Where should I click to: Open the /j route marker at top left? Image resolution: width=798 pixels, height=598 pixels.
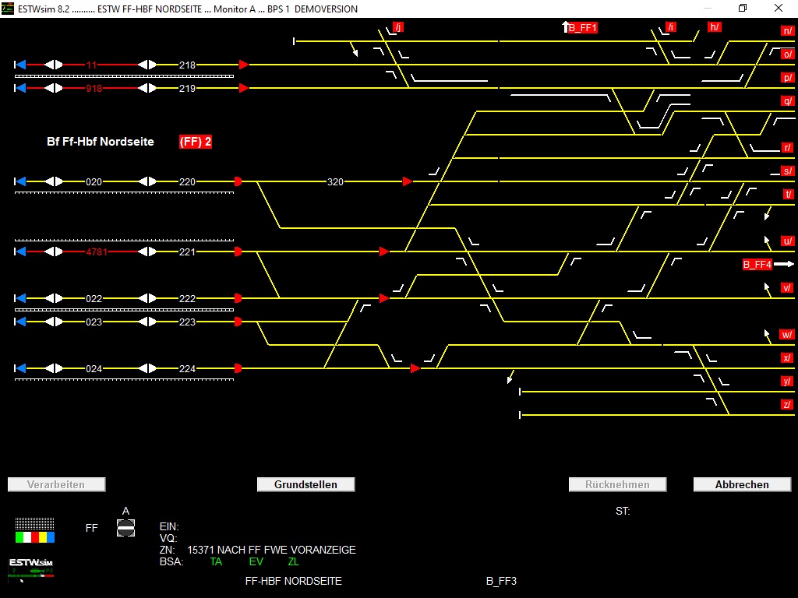tap(397, 26)
